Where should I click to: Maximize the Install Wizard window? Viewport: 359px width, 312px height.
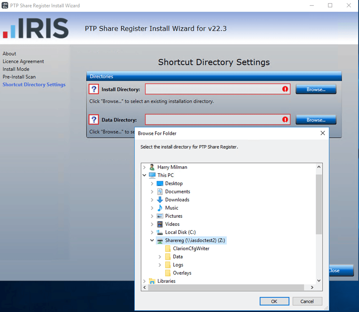330,5
